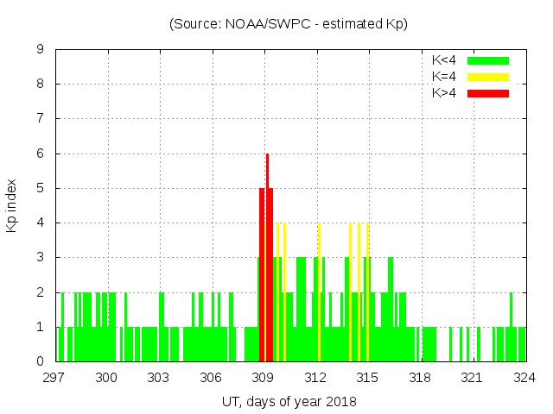
Task: Click x-axis tick label 309
Action: tap(264, 377)
